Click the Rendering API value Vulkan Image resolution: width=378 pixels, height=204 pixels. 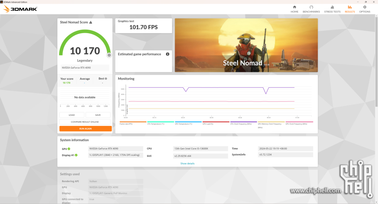pyautogui.click(x=116, y=181)
